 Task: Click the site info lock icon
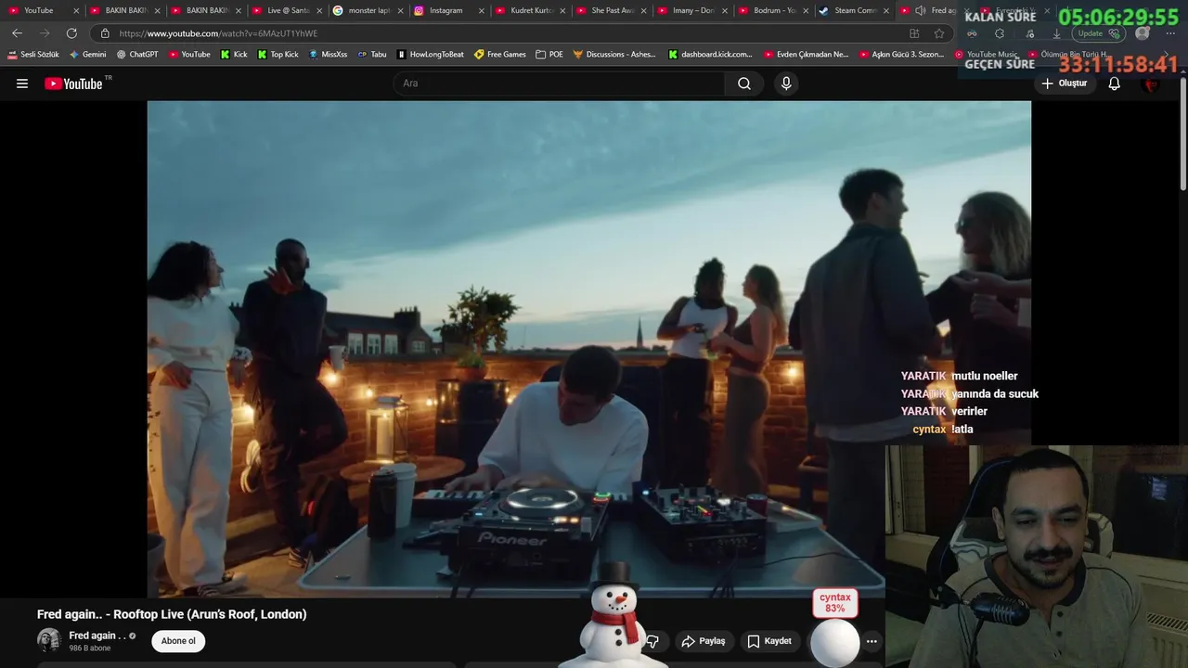tap(105, 33)
